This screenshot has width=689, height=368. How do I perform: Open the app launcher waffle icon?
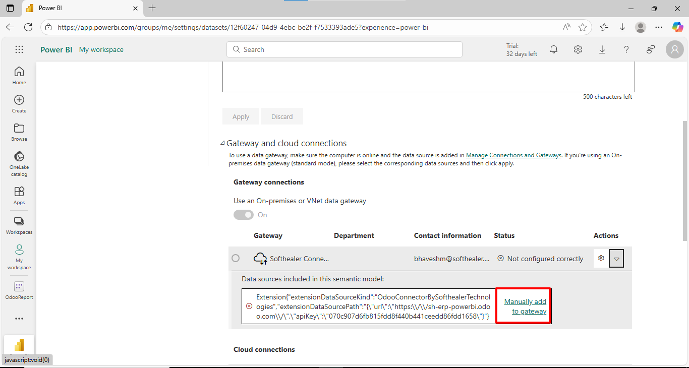[x=19, y=49]
